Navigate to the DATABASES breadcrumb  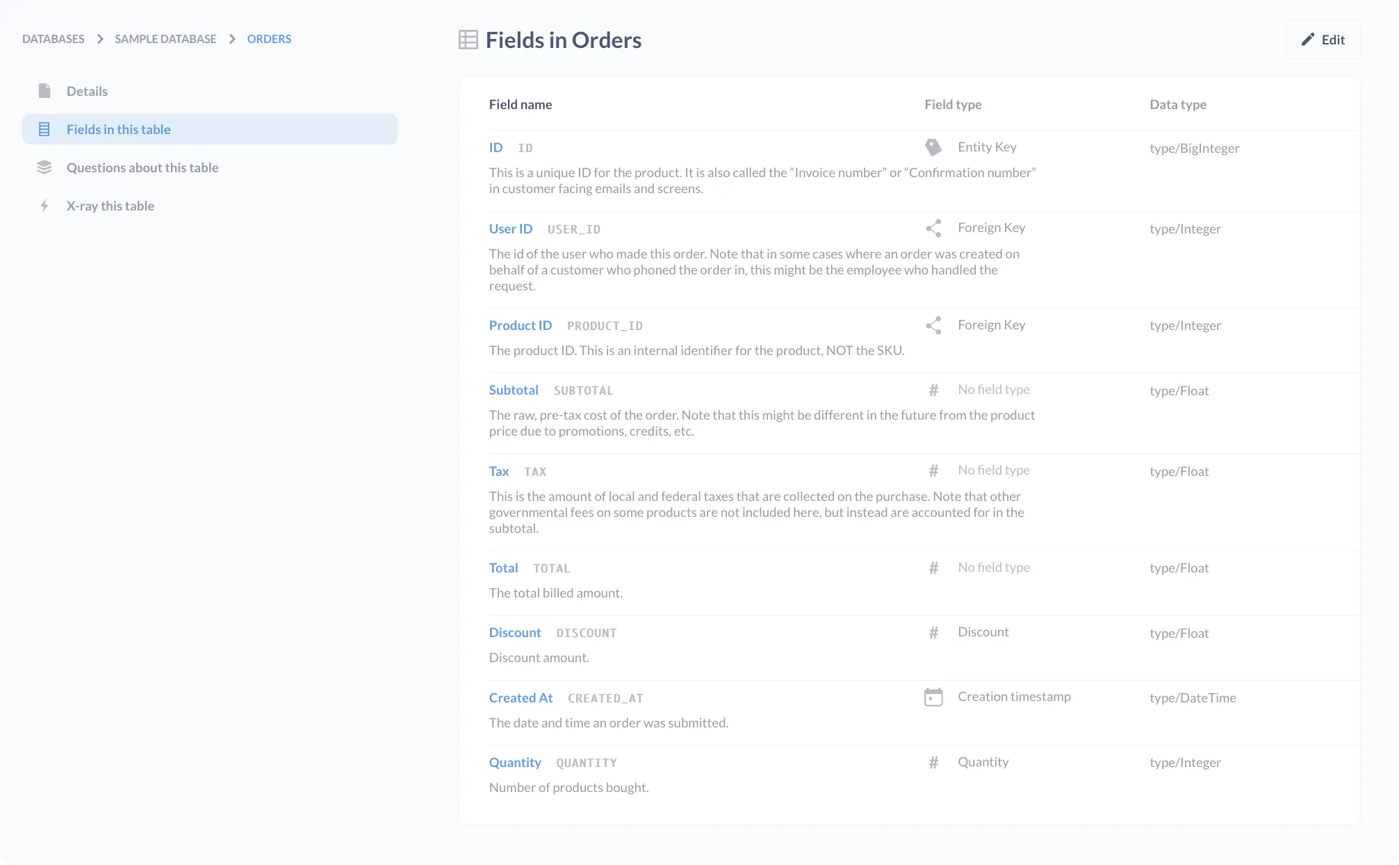pyautogui.click(x=52, y=38)
